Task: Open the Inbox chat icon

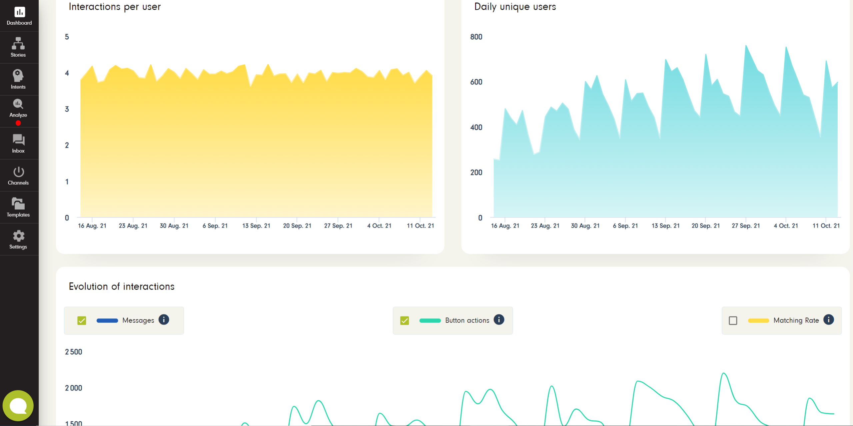Action: 18,140
